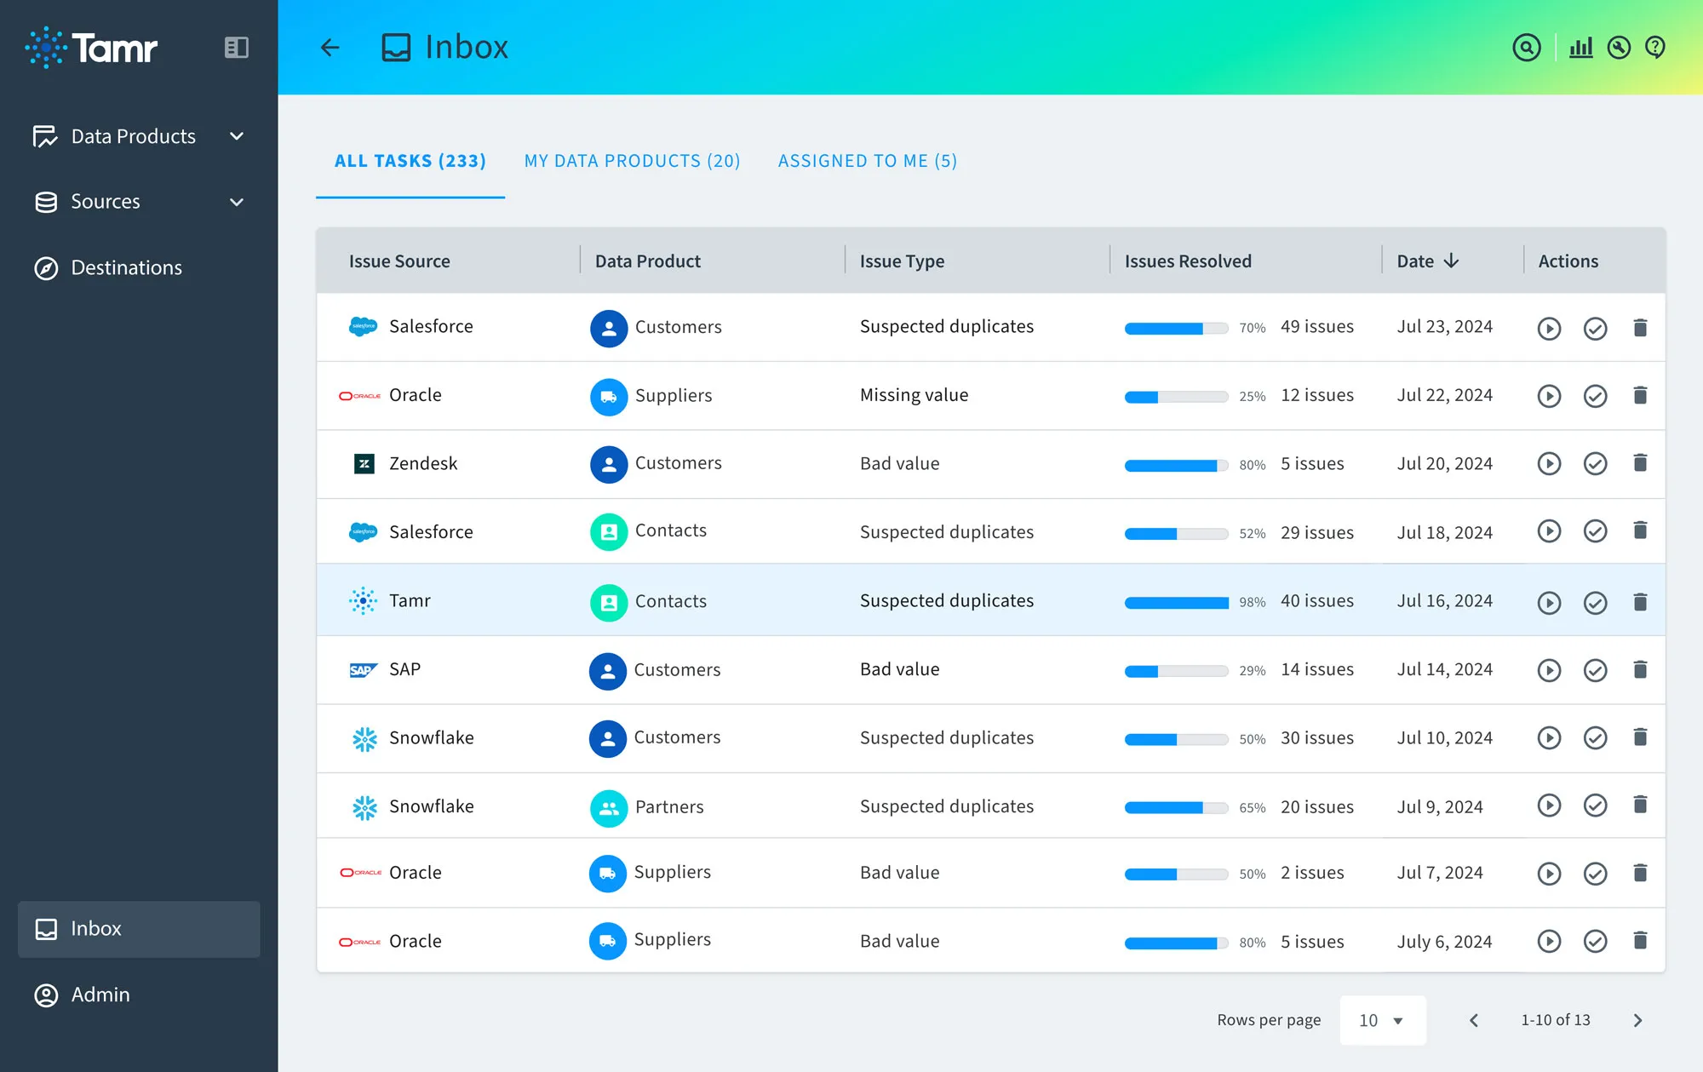Viewport: 1703px width, 1072px height.
Task: Click the 98% progress bar for Tamr
Action: (1176, 603)
